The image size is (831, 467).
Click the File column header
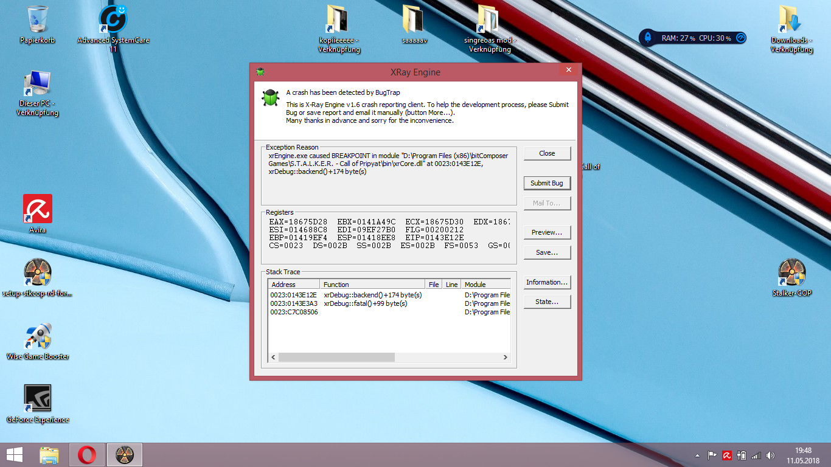[434, 284]
